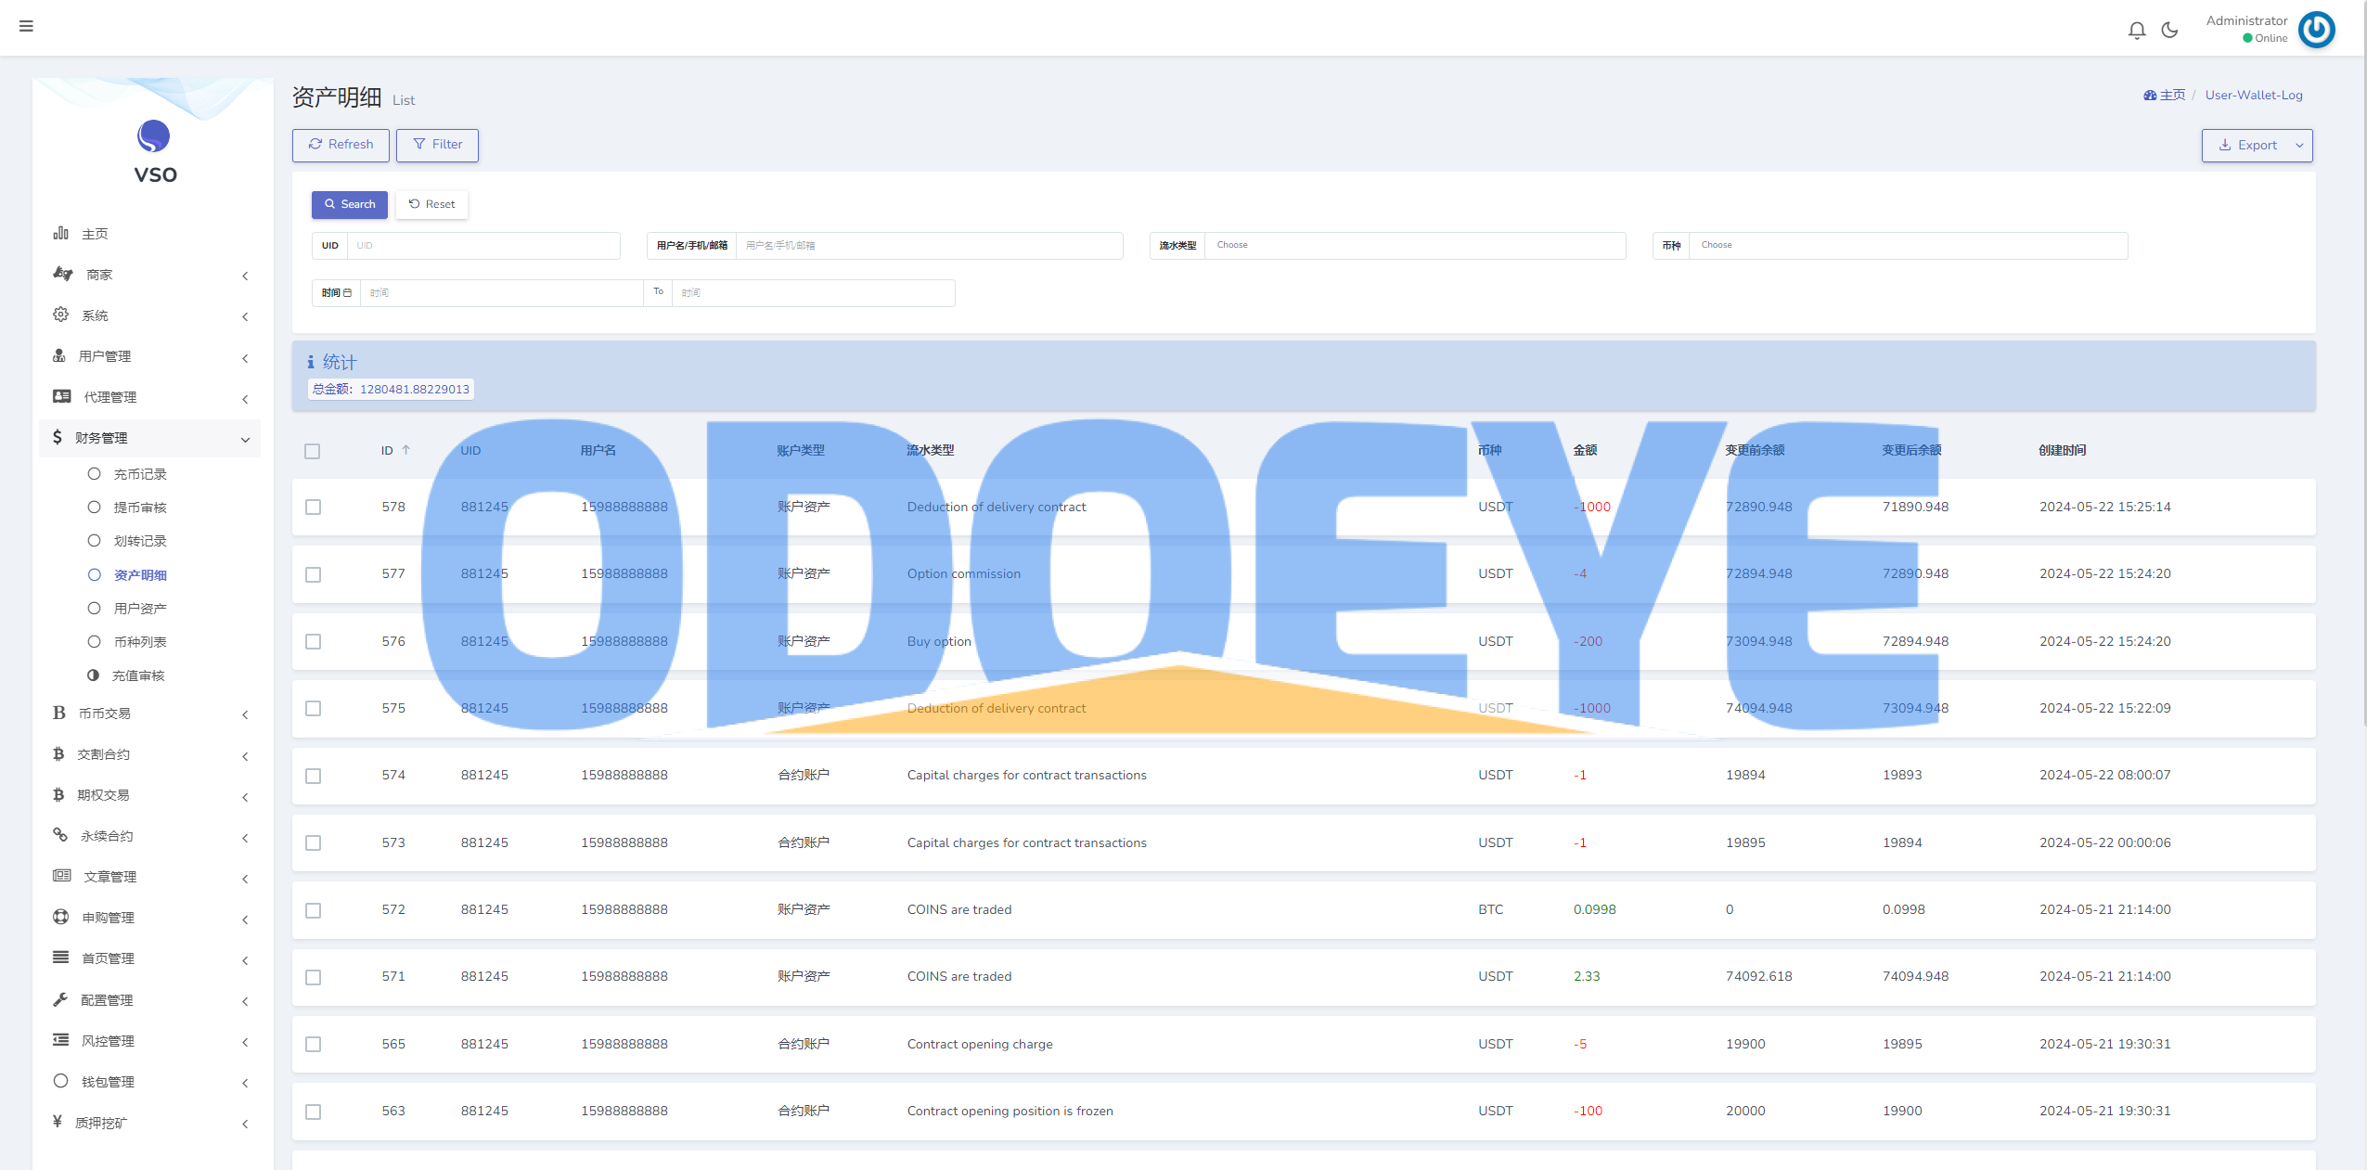Click the Filter icon to filter records
The width and height of the screenshot is (2367, 1170).
[x=436, y=144]
